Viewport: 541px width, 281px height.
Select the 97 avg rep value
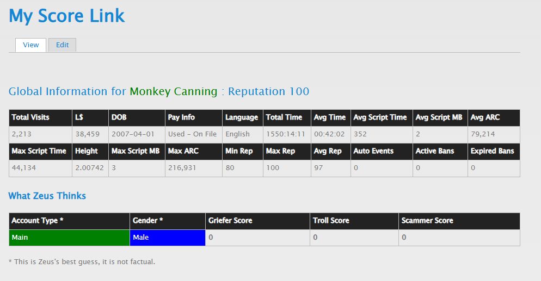(318, 168)
